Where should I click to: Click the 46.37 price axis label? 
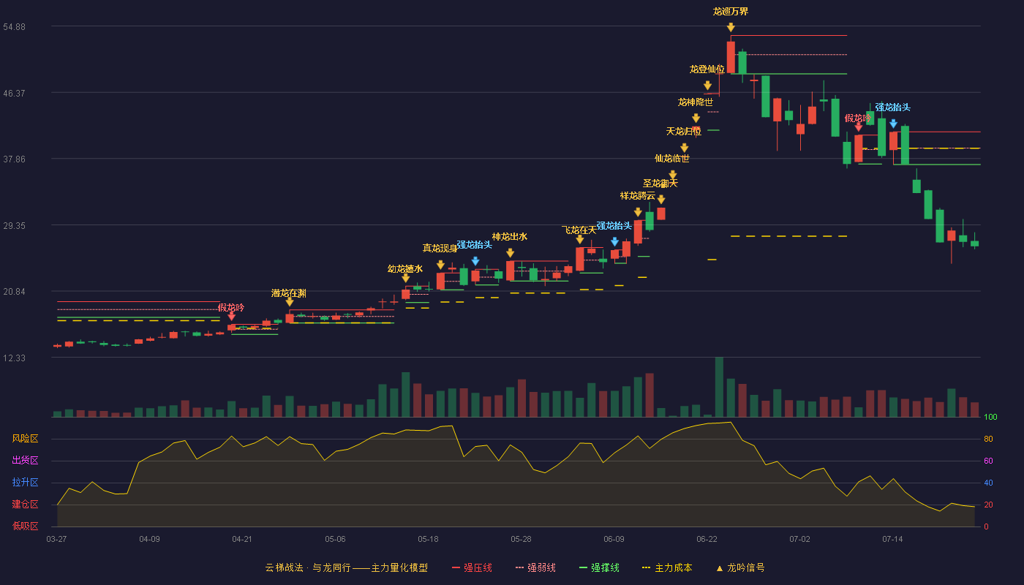point(14,93)
